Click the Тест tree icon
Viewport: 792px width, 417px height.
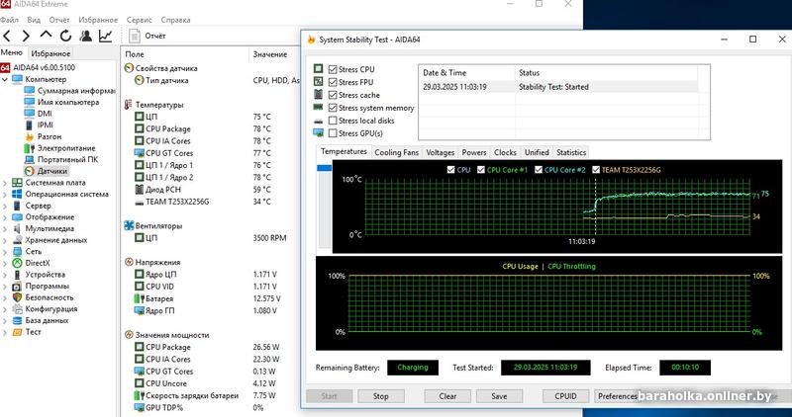pos(17,332)
